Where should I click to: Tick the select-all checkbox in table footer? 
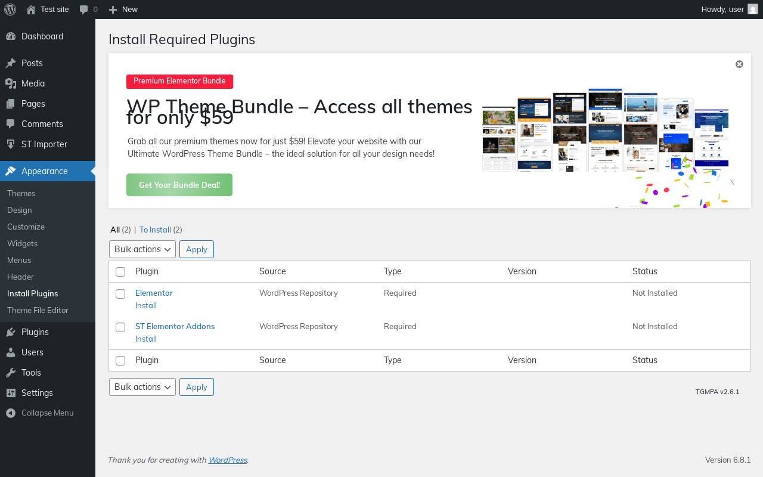tap(120, 361)
